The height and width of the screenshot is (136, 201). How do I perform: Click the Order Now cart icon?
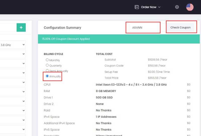[137, 7]
